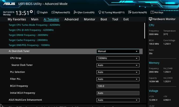This screenshot has width=179, height=107.
Task: Switch to the Main tab
Action: click(x=35, y=19)
